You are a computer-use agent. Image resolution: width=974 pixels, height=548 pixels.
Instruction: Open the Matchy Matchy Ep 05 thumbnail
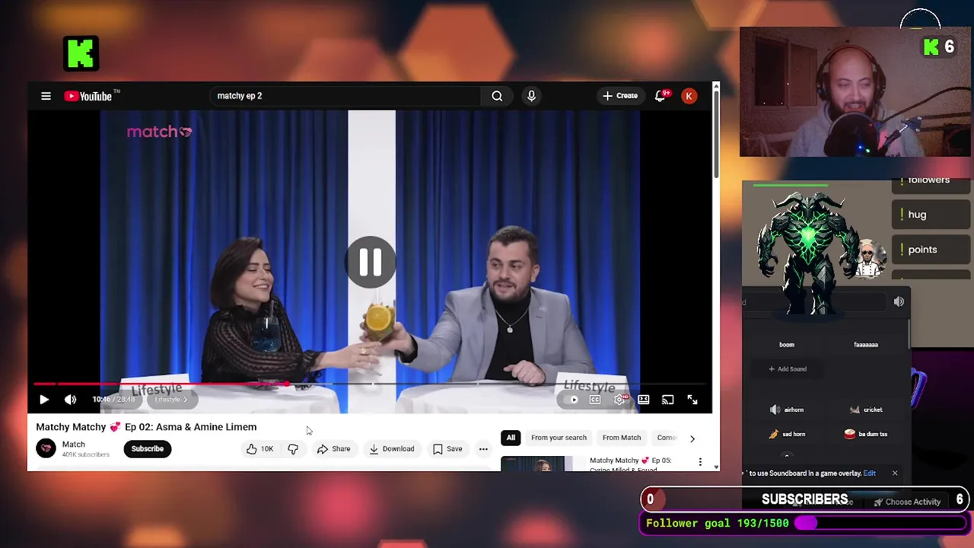click(x=543, y=464)
